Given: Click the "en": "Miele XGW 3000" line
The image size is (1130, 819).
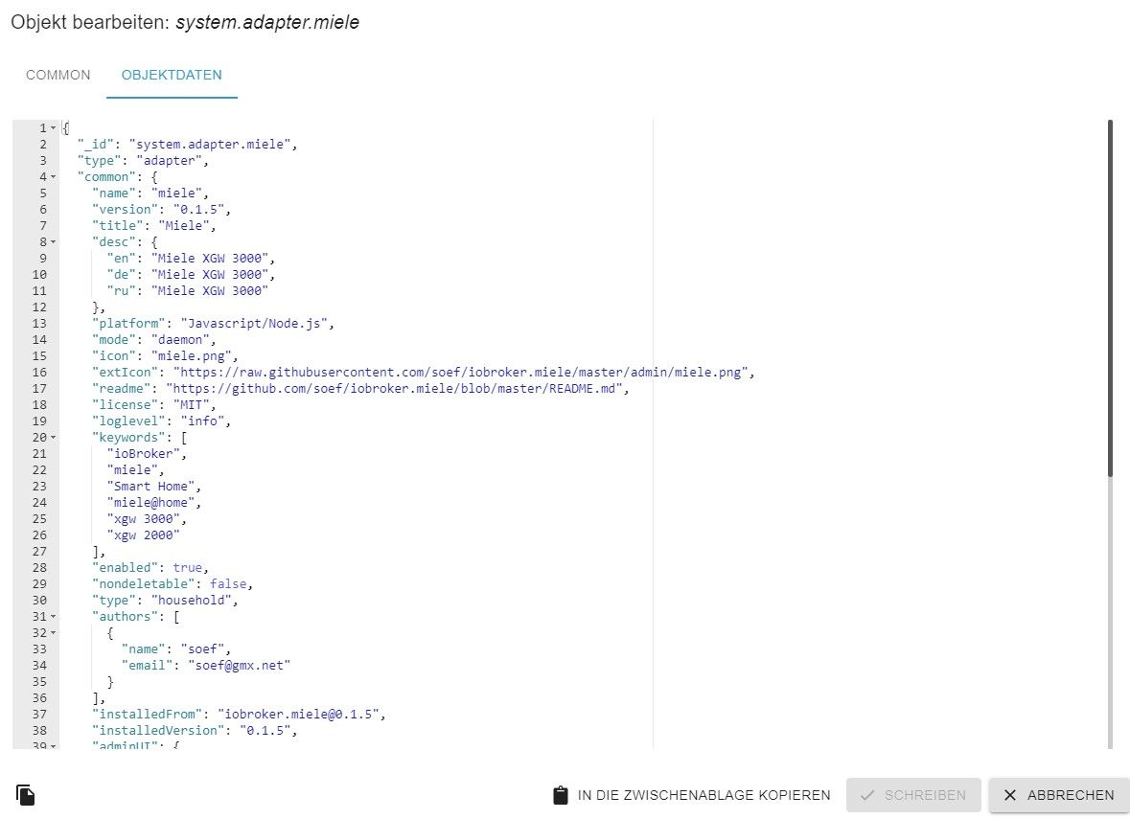Looking at the screenshot, I should click(191, 259).
